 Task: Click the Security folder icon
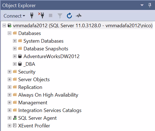point(15,72)
